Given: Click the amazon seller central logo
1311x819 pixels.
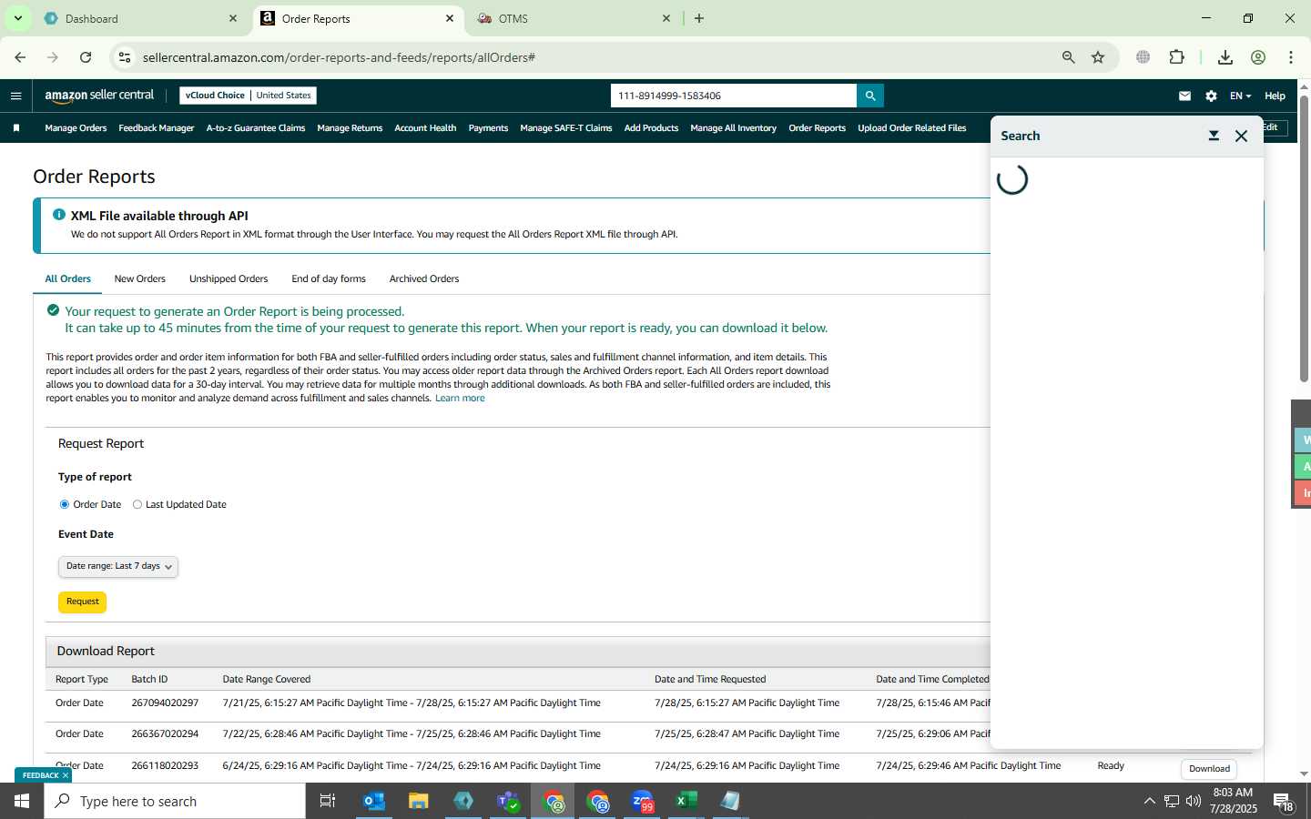Looking at the screenshot, I should pos(99,96).
